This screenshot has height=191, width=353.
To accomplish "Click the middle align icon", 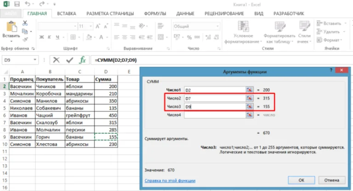I will coord(125,26).
